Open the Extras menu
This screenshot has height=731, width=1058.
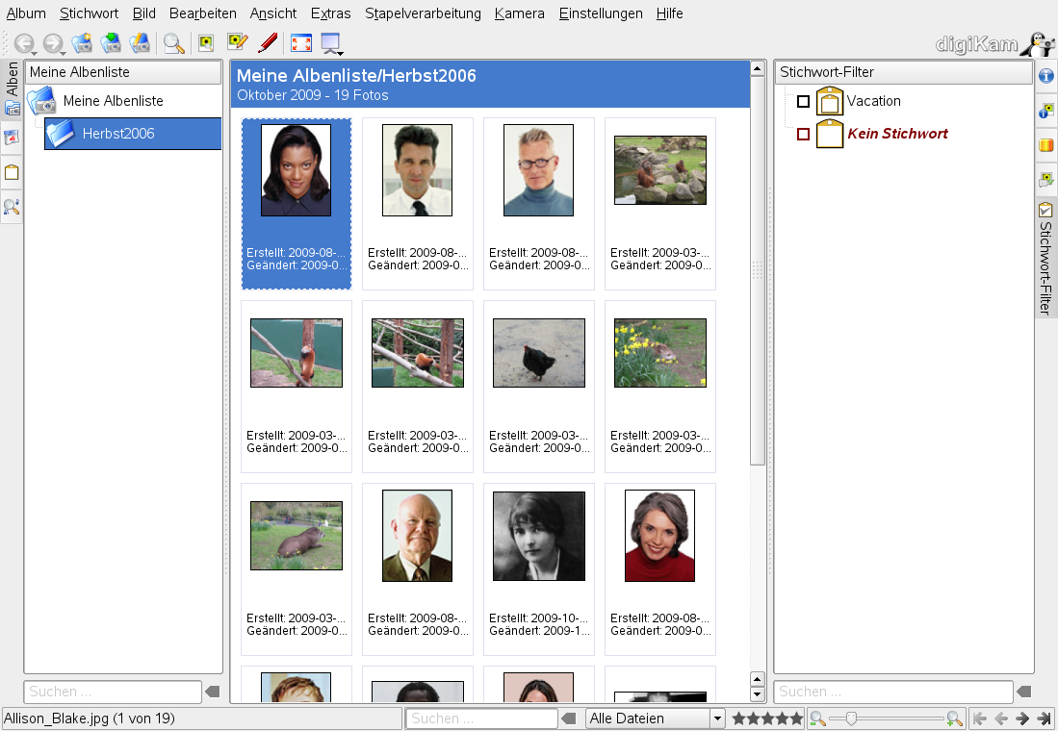pyautogui.click(x=330, y=13)
